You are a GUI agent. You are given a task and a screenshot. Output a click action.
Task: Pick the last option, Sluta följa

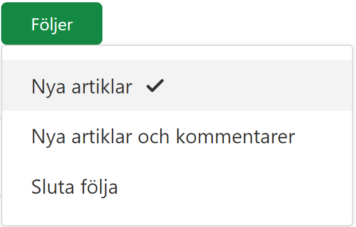(x=177, y=186)
